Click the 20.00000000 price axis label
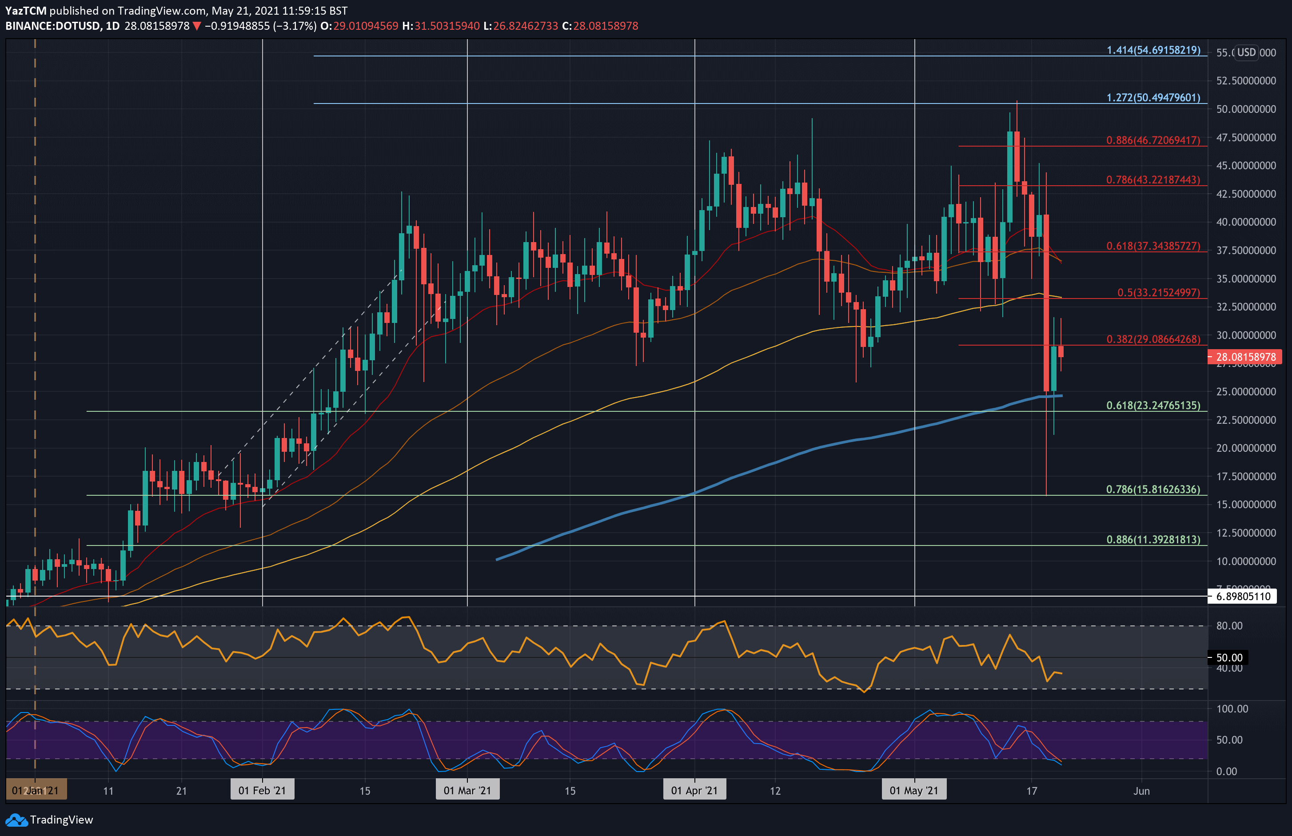1292x836 pixels. click(1246, 448)
